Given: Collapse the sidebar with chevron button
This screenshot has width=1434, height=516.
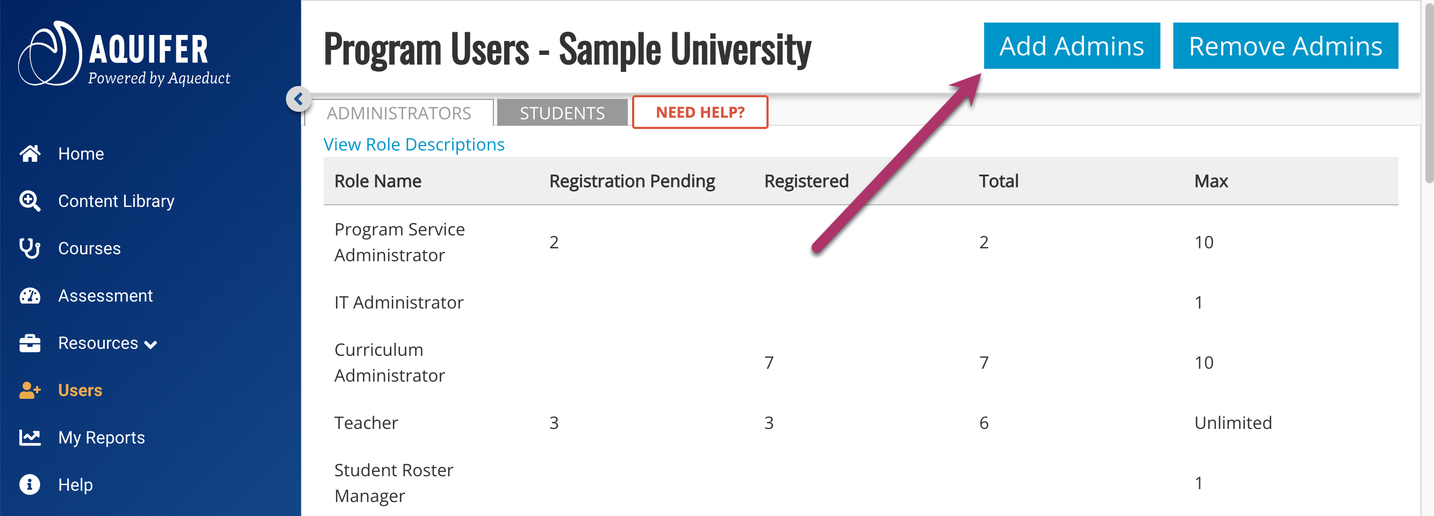Looking at the screenshot, I should click(298, 99).
